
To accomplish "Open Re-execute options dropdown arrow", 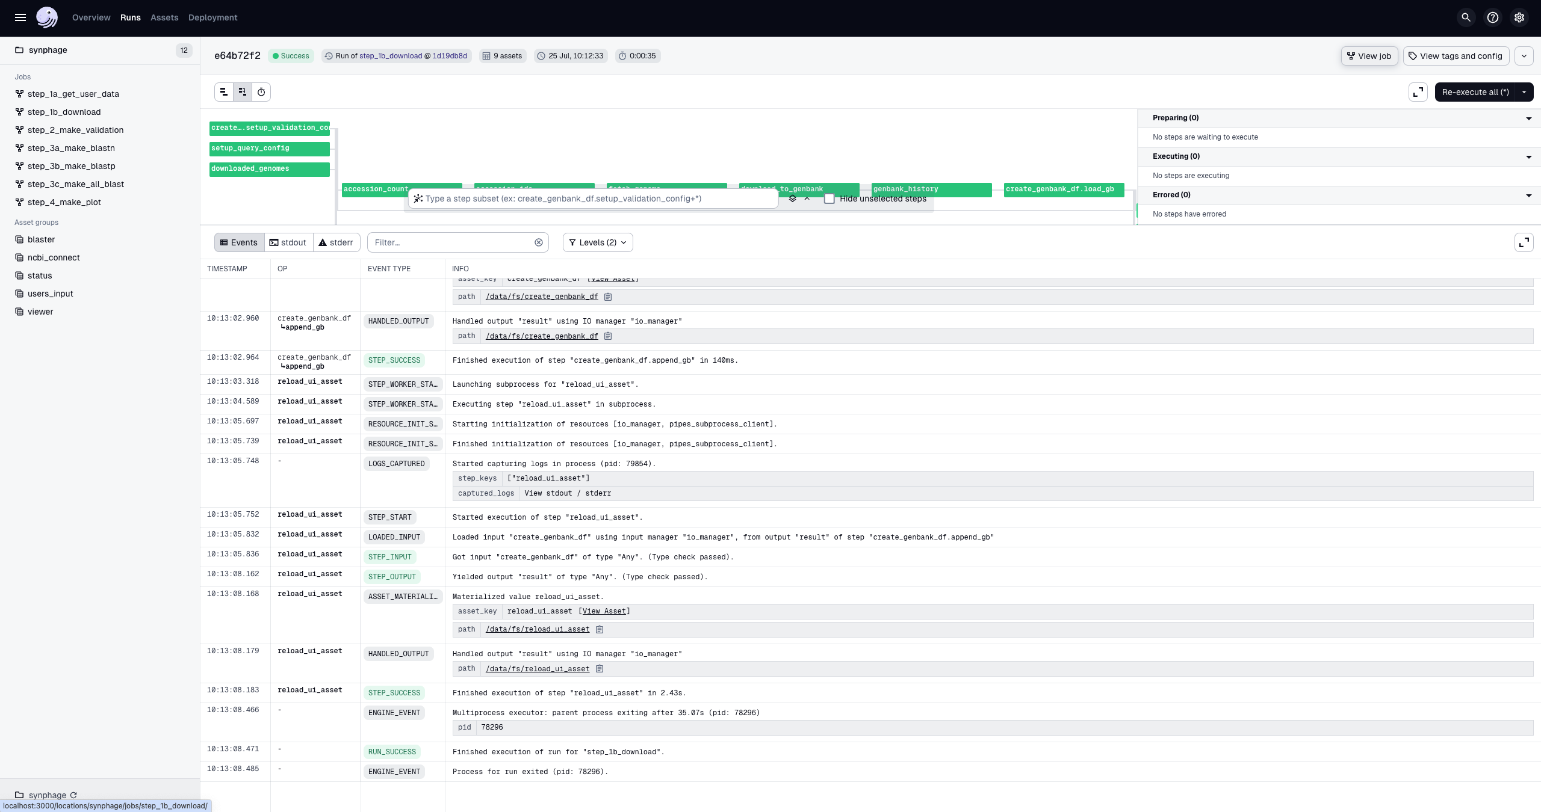I will (1524, 92).
